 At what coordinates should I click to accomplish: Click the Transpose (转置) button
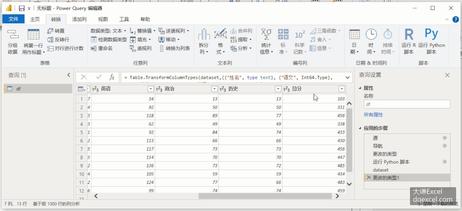click(56, 31)
